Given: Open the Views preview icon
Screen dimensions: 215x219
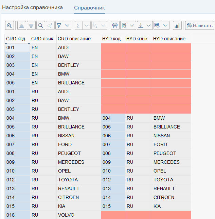Looking at the screenshot, I should pyautogui.click(x=124, y=25).
